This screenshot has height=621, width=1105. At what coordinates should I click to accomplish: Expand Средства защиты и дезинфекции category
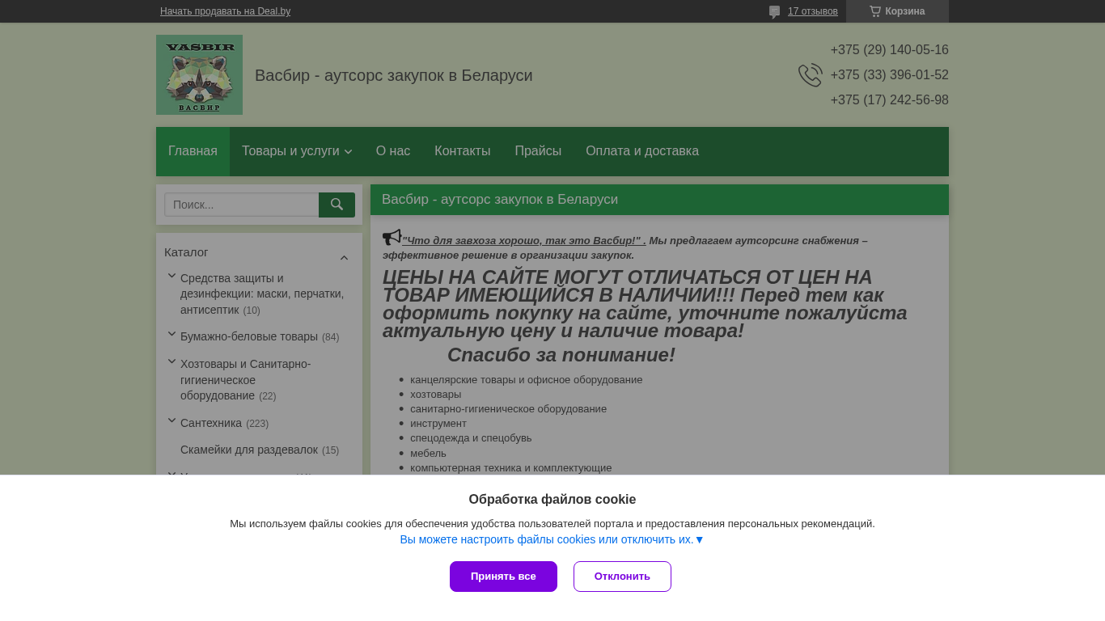(171, 276)
